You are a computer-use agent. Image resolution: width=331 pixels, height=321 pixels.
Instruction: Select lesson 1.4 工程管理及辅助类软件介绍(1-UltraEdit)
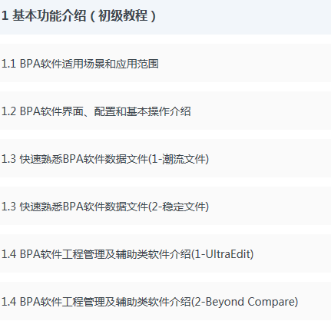point(165,253)
